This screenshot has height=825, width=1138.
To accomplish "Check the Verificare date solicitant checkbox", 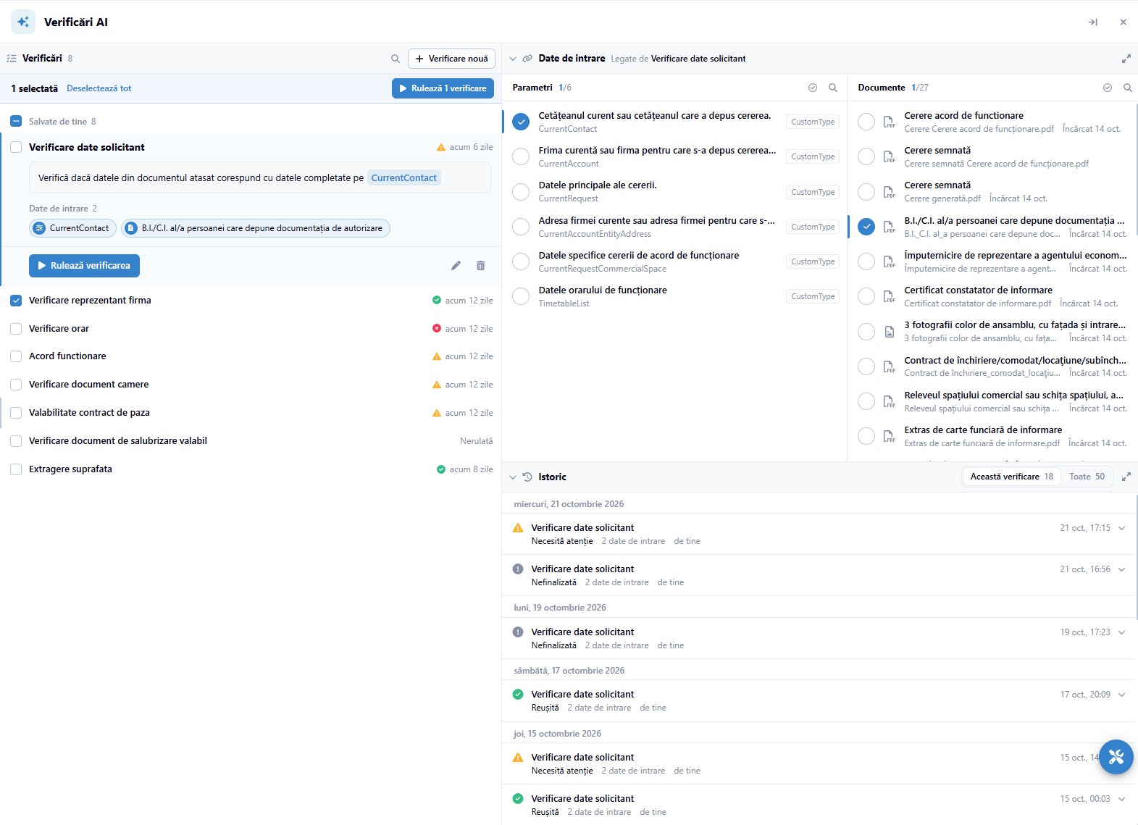I will click(x=16, y=147).
